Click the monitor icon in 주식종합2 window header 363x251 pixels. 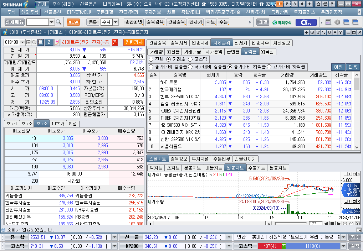tap(312, 32)
